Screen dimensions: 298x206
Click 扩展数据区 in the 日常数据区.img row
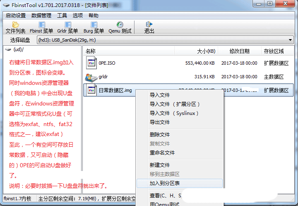276,90
